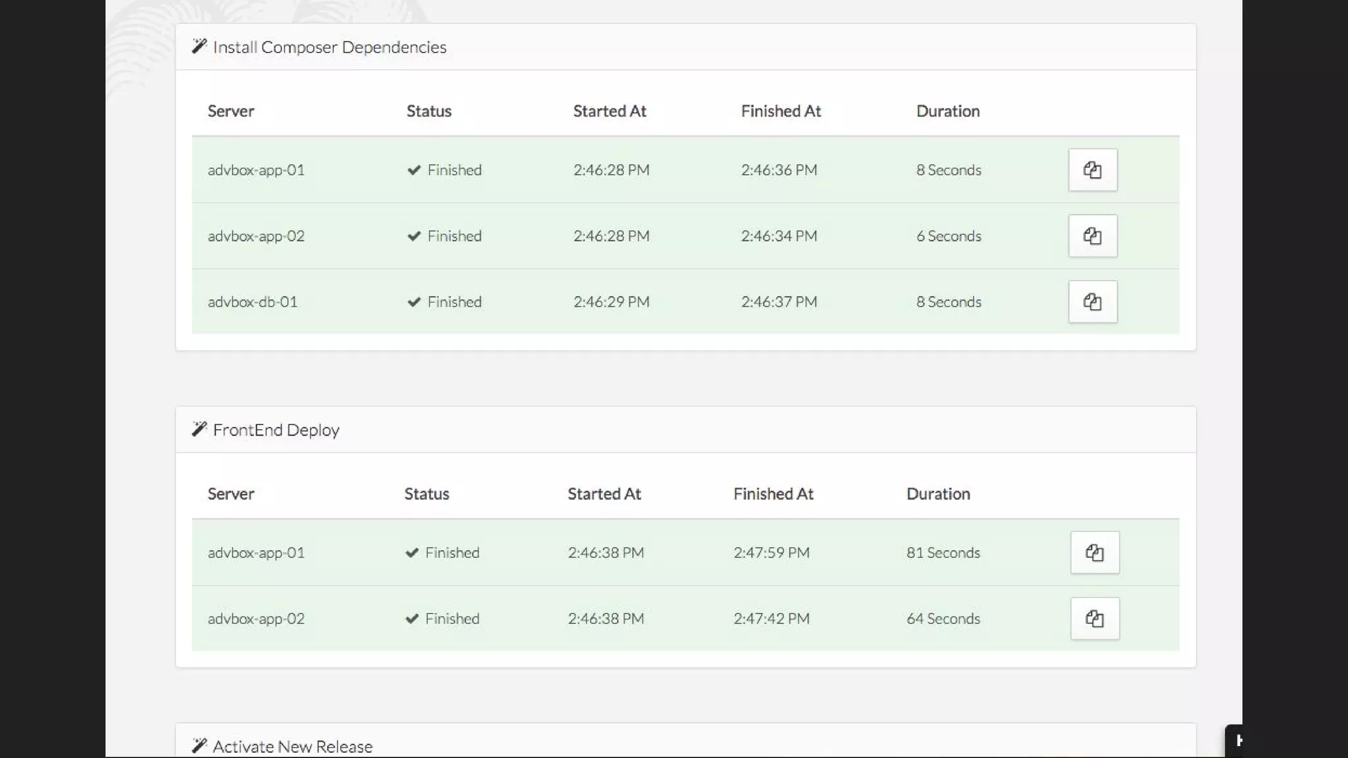Image resolution: width=1348 pixels, height=758 pixels.
Task: Click the Install Composer Dependencies wand icon
Action: (x=199, y=46)
